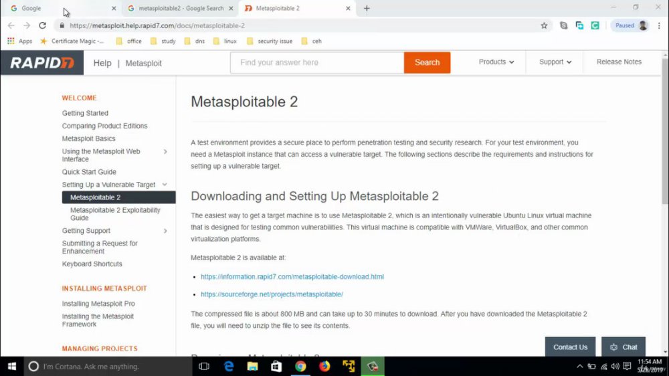Click the volume icon in system tray
The height and width of the screenshot is (376, 669).
(615, 366)
